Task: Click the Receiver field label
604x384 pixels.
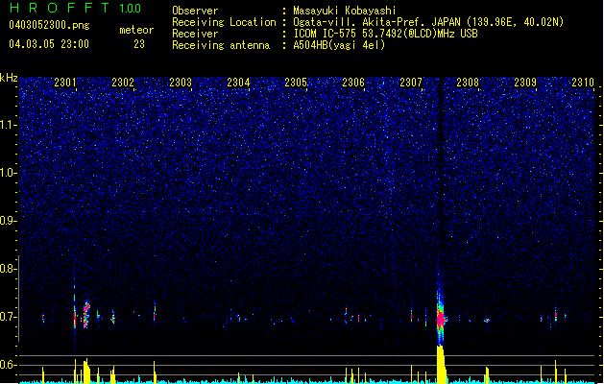Action: click(195, 34)
